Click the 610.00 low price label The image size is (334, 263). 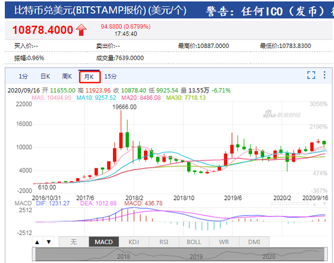[47, 187]
